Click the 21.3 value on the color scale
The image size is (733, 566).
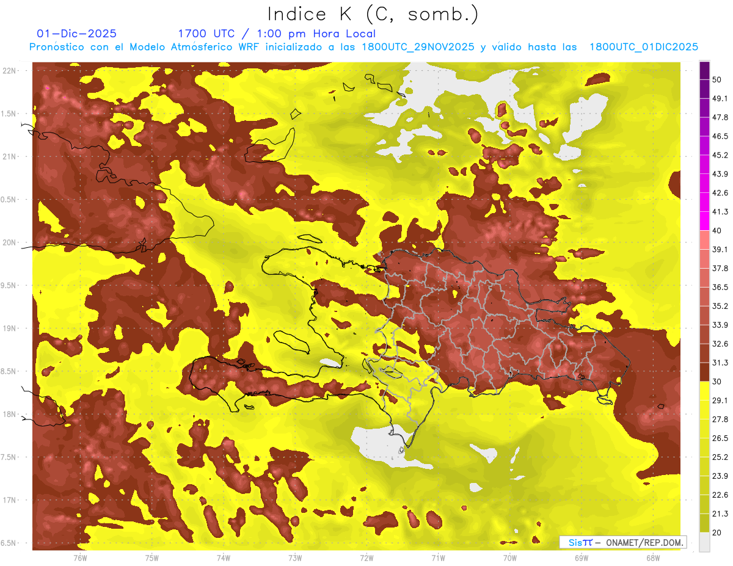pyautogui.click(x=720, y=514)
